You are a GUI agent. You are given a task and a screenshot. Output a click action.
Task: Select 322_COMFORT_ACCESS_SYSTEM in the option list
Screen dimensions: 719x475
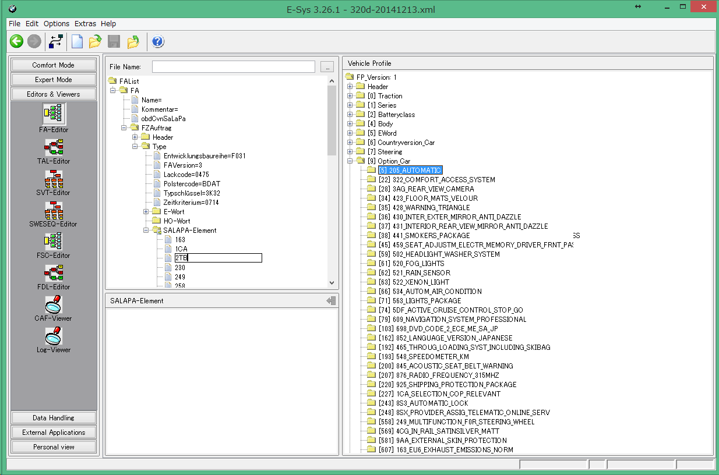coord(436,180)
